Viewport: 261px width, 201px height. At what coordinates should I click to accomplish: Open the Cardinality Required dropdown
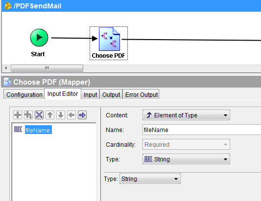(186, 144)
